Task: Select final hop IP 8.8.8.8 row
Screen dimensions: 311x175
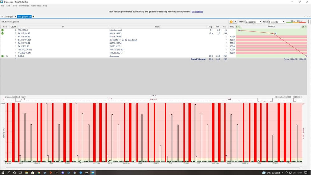Action: coord(21,56)
